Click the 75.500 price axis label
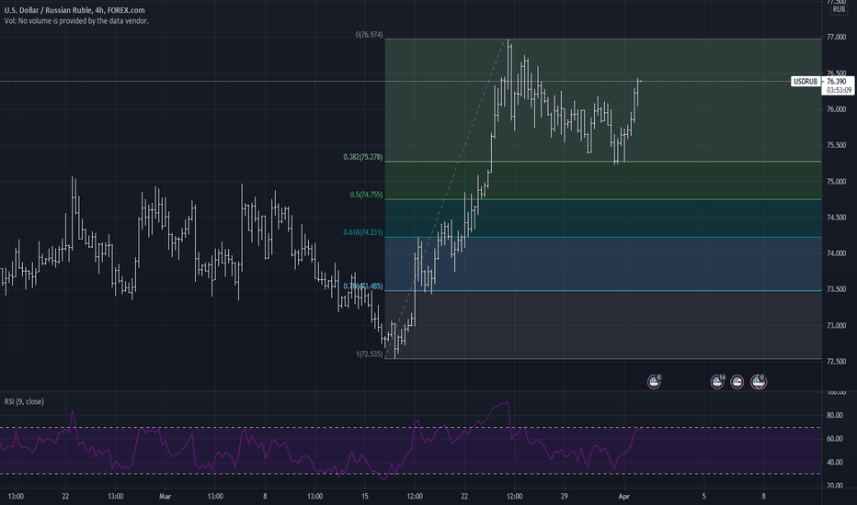Image resolution: width=857 pixels, height=505 pixels. 836,145
